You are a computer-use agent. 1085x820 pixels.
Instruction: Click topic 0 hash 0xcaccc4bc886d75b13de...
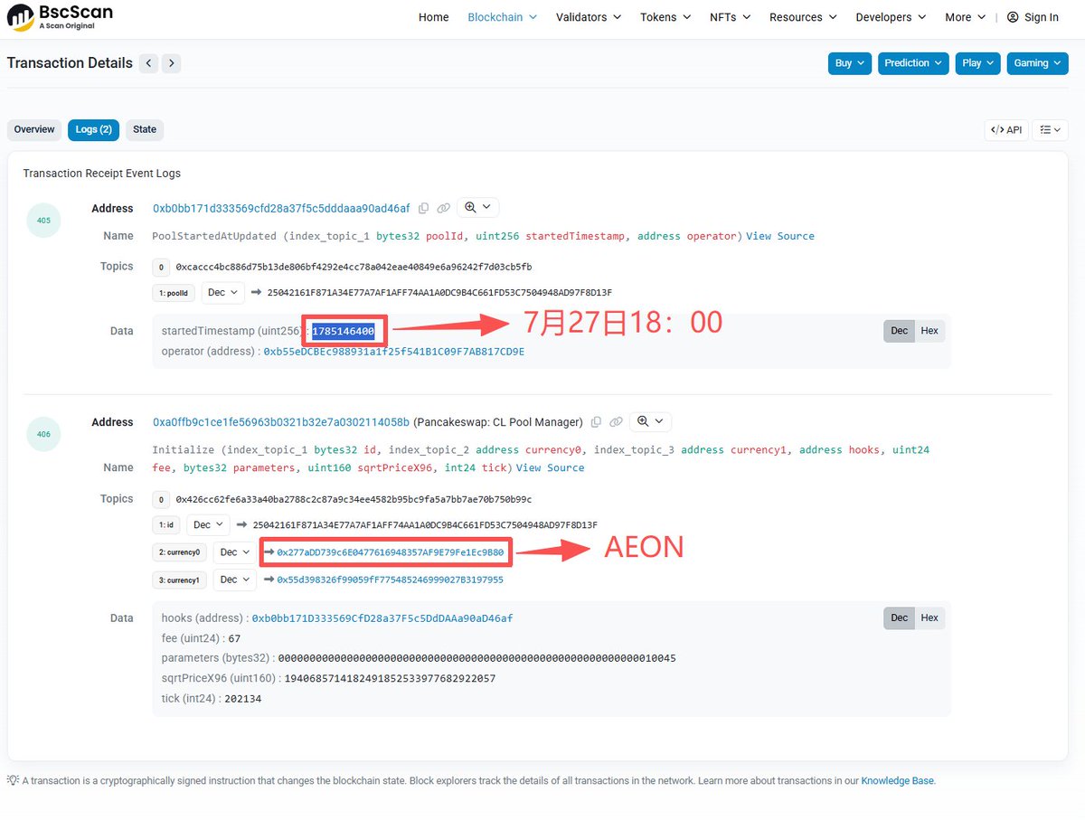tap(354, 268)
